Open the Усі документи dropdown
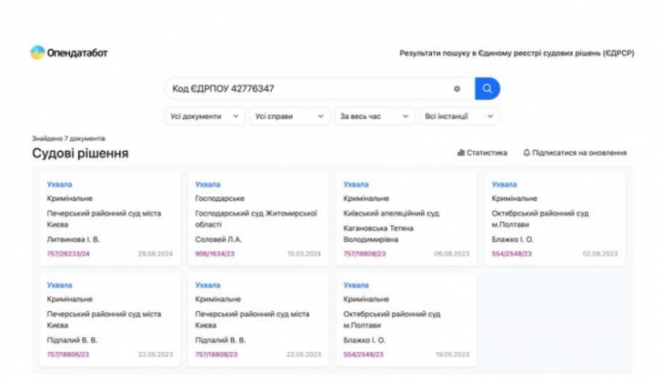The width and height of the screenshot is (663, 382). tap(206, 116)
